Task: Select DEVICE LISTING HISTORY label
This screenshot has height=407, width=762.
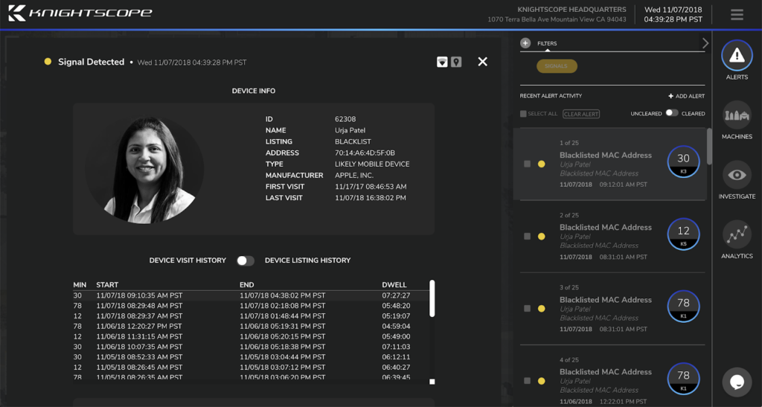Action: pyautogui.click(x=307, y=260)
